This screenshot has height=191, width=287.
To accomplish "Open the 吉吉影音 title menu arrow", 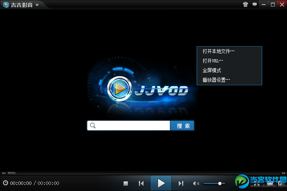I will 37,5.
